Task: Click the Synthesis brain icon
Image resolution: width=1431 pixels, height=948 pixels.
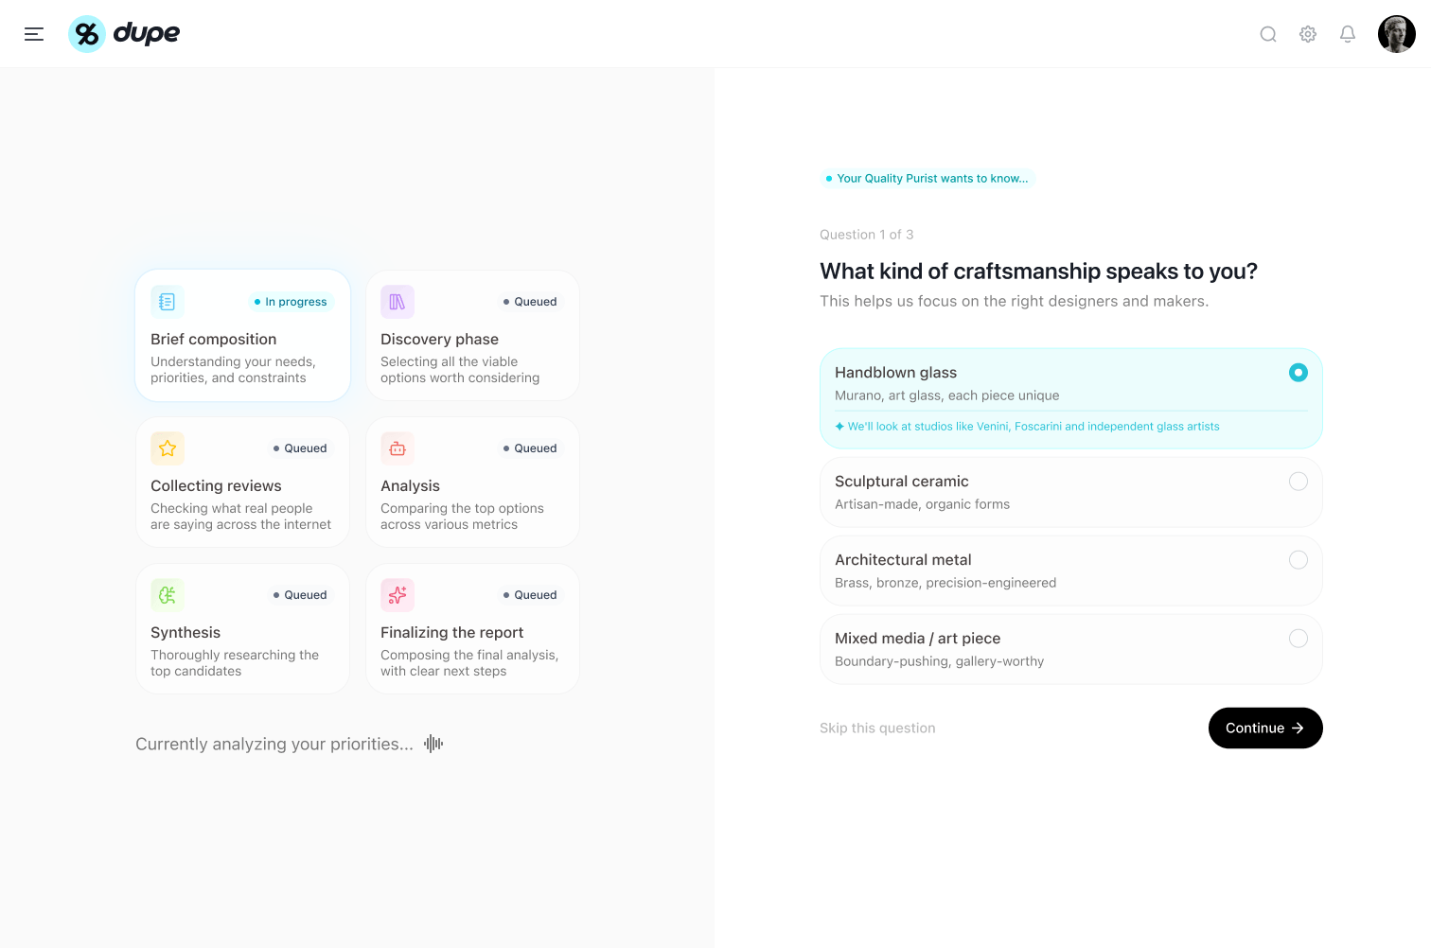Action: (x=168, y=595)
